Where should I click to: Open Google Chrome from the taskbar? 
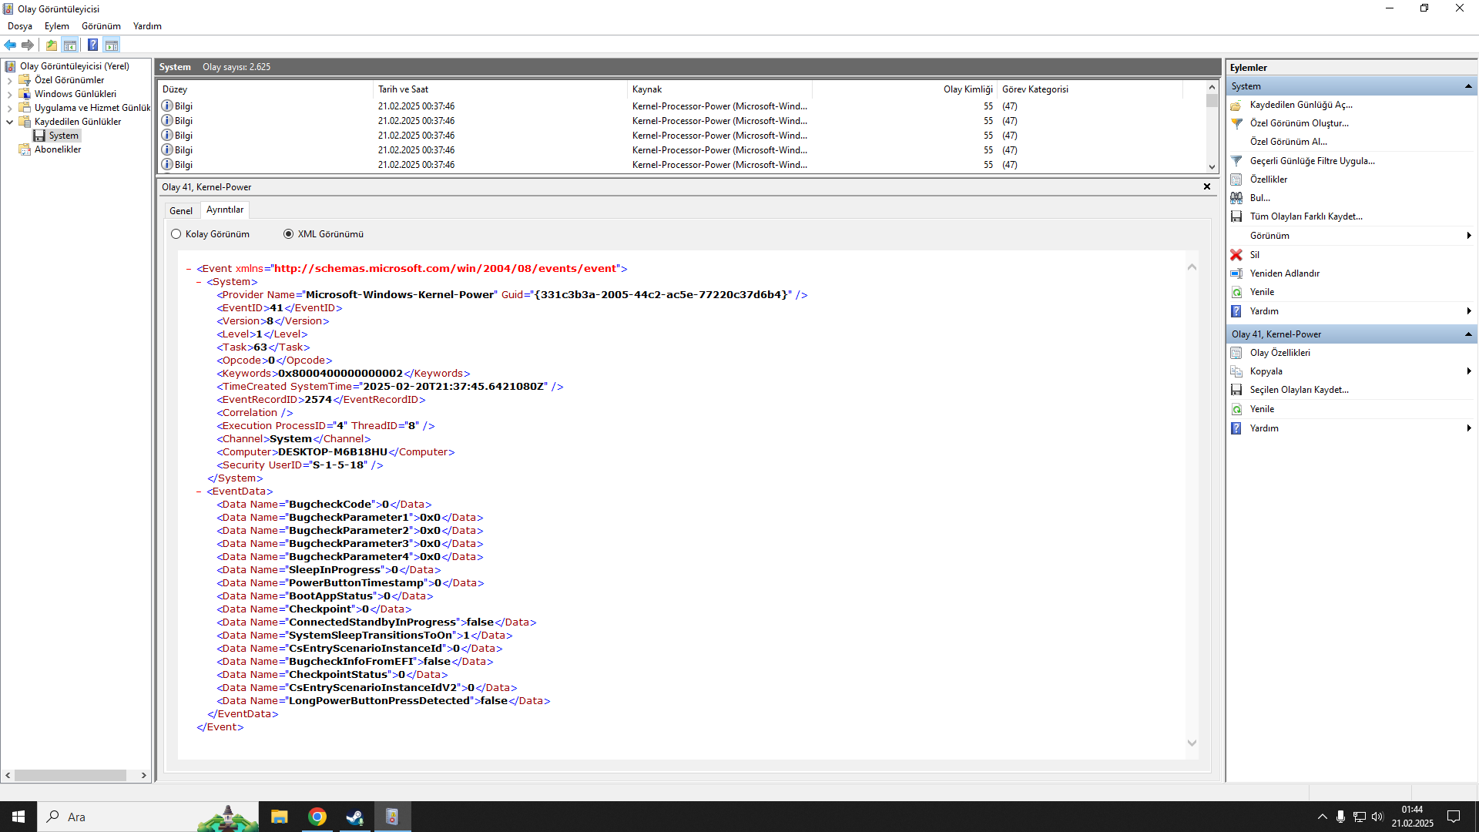coord(317,817)
